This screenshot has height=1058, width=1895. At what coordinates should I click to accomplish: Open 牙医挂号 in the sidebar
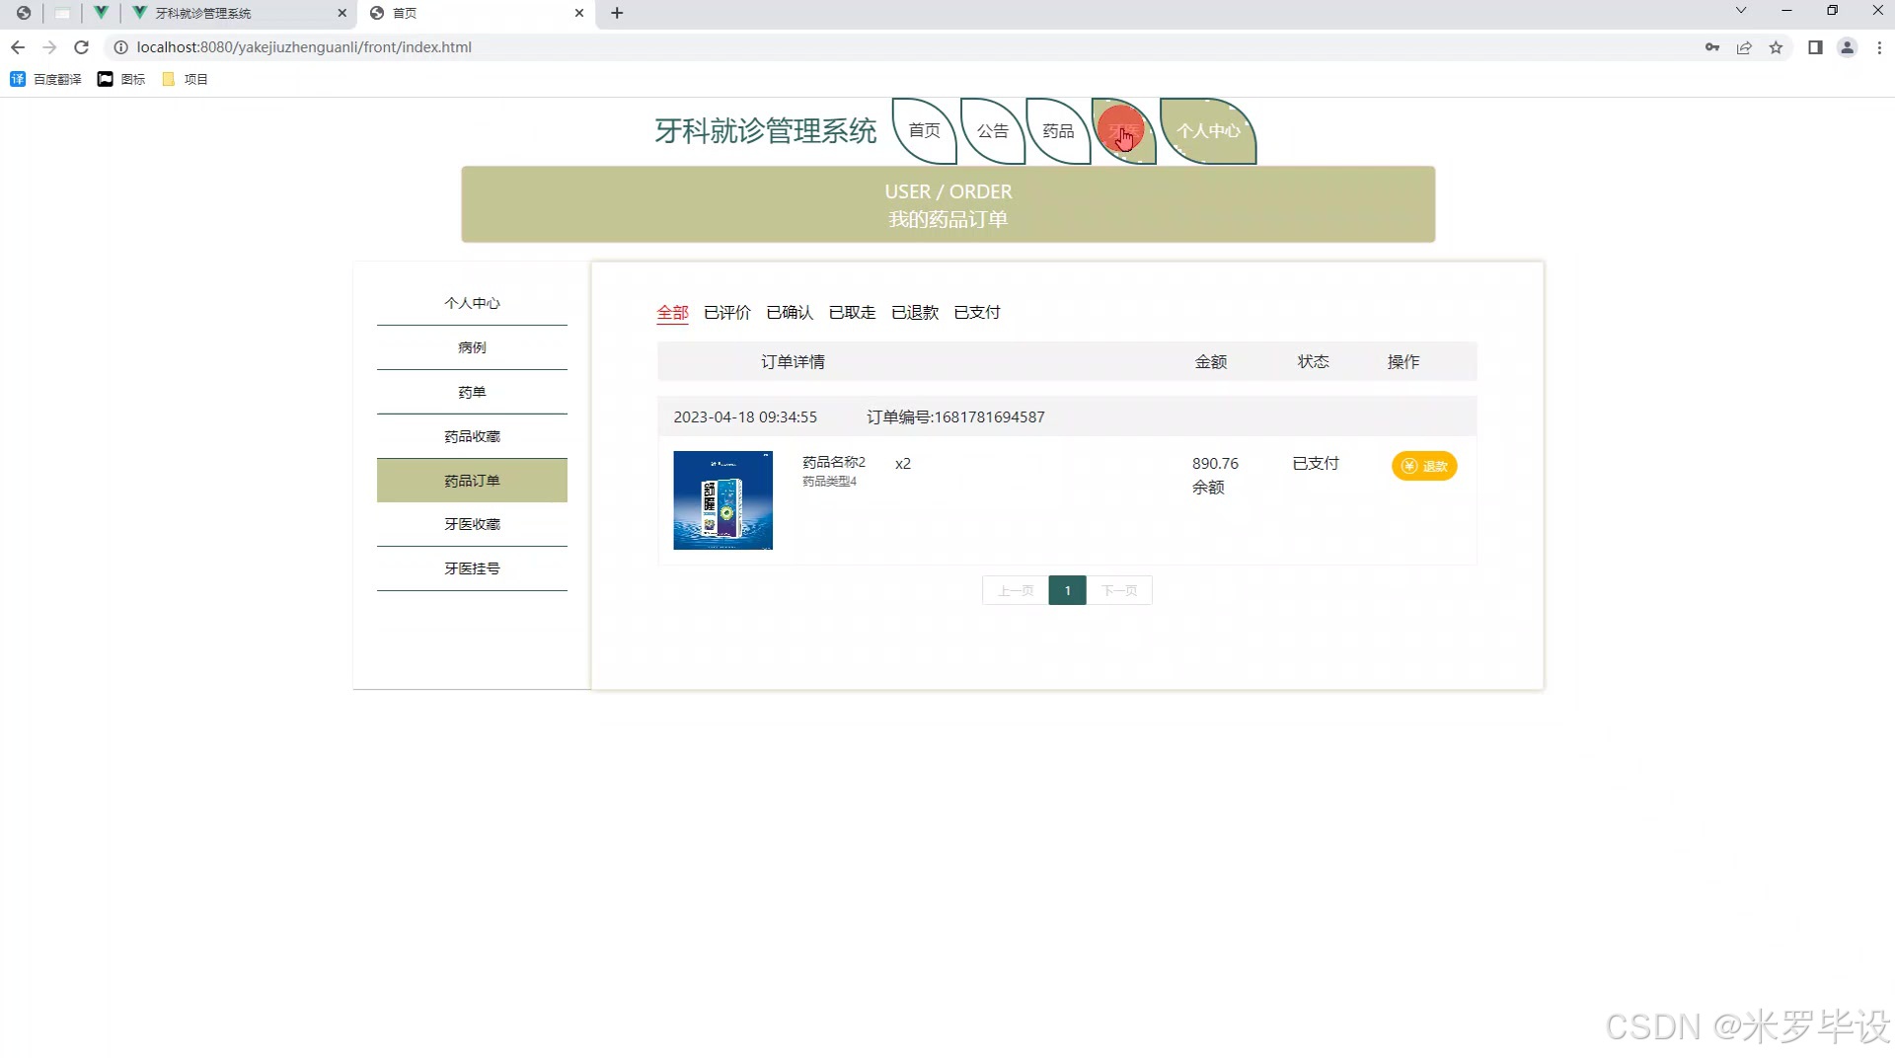[472, 568]
